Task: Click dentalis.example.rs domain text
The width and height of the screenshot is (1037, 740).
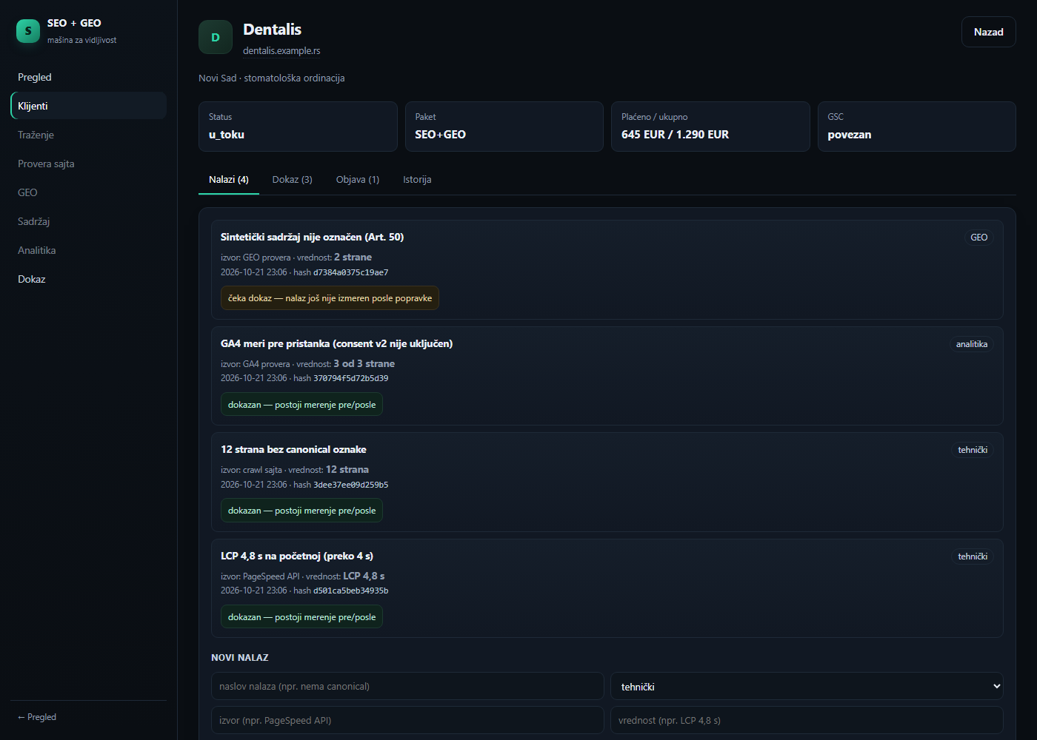Action: click(281, 51)
